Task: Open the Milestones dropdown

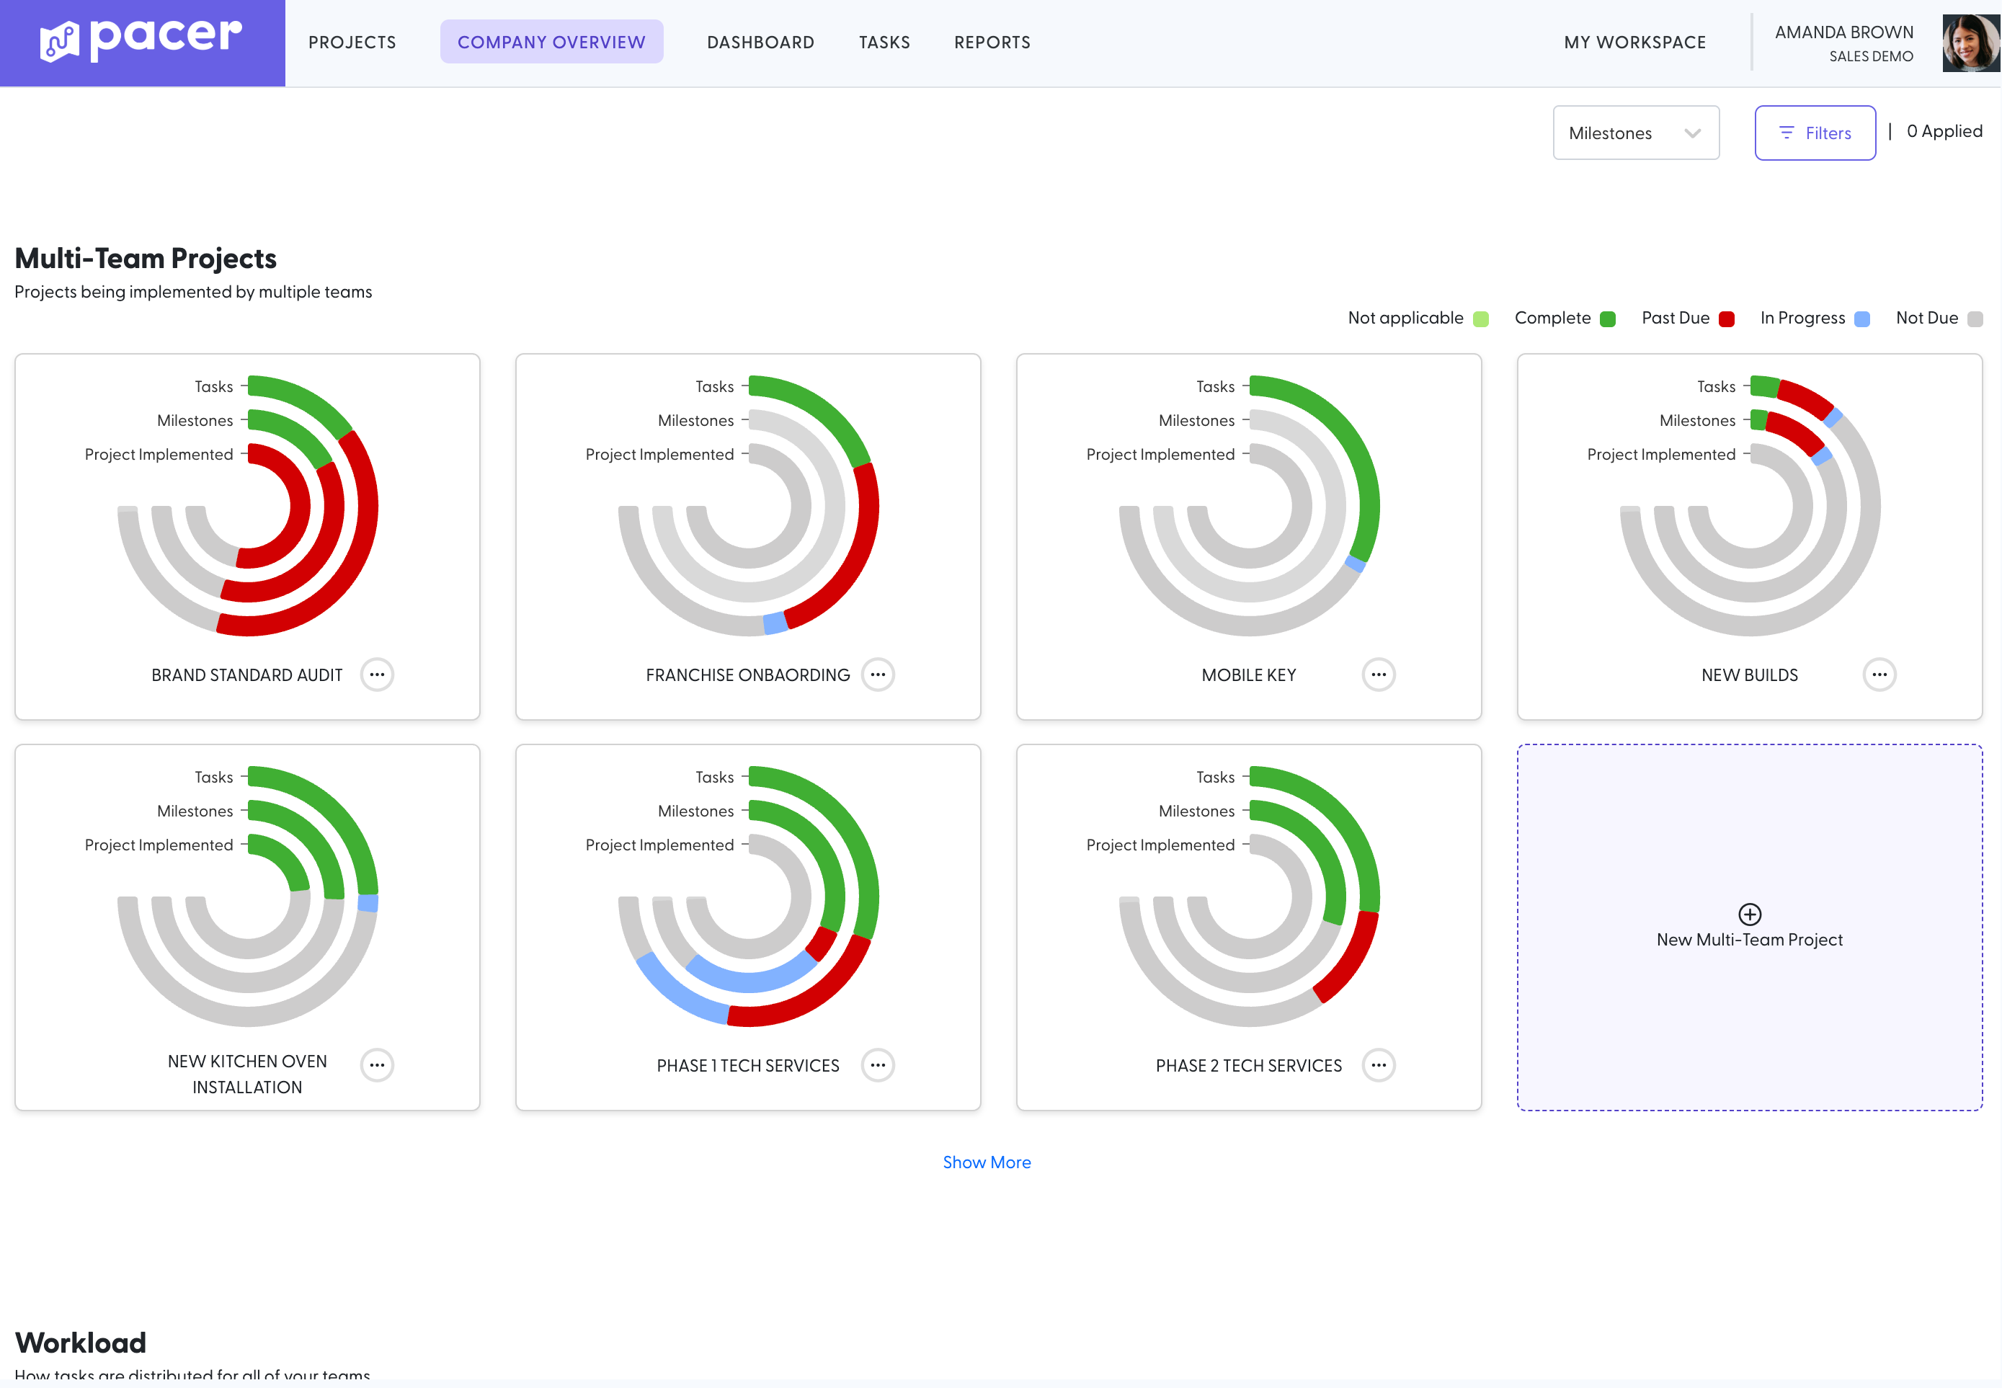Action: pyautogui.click(x=1636, y=132)
